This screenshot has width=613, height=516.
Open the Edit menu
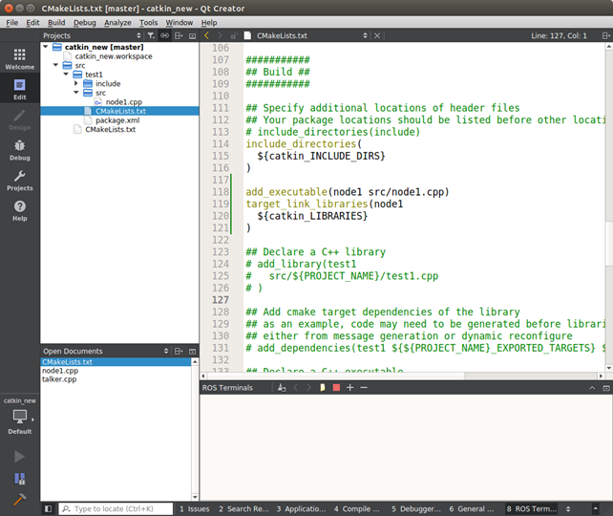click(32, 22)
